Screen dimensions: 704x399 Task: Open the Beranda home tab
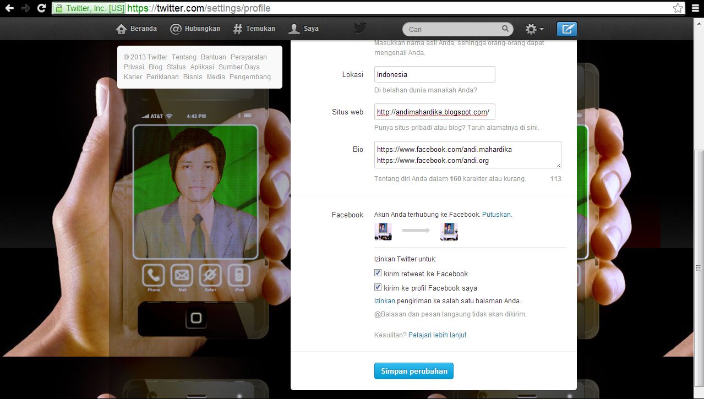click(x=137, y=29)
